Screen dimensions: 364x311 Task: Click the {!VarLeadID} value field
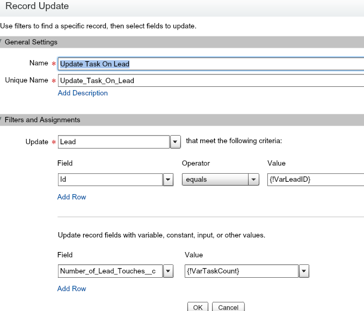tap(315, 180)
